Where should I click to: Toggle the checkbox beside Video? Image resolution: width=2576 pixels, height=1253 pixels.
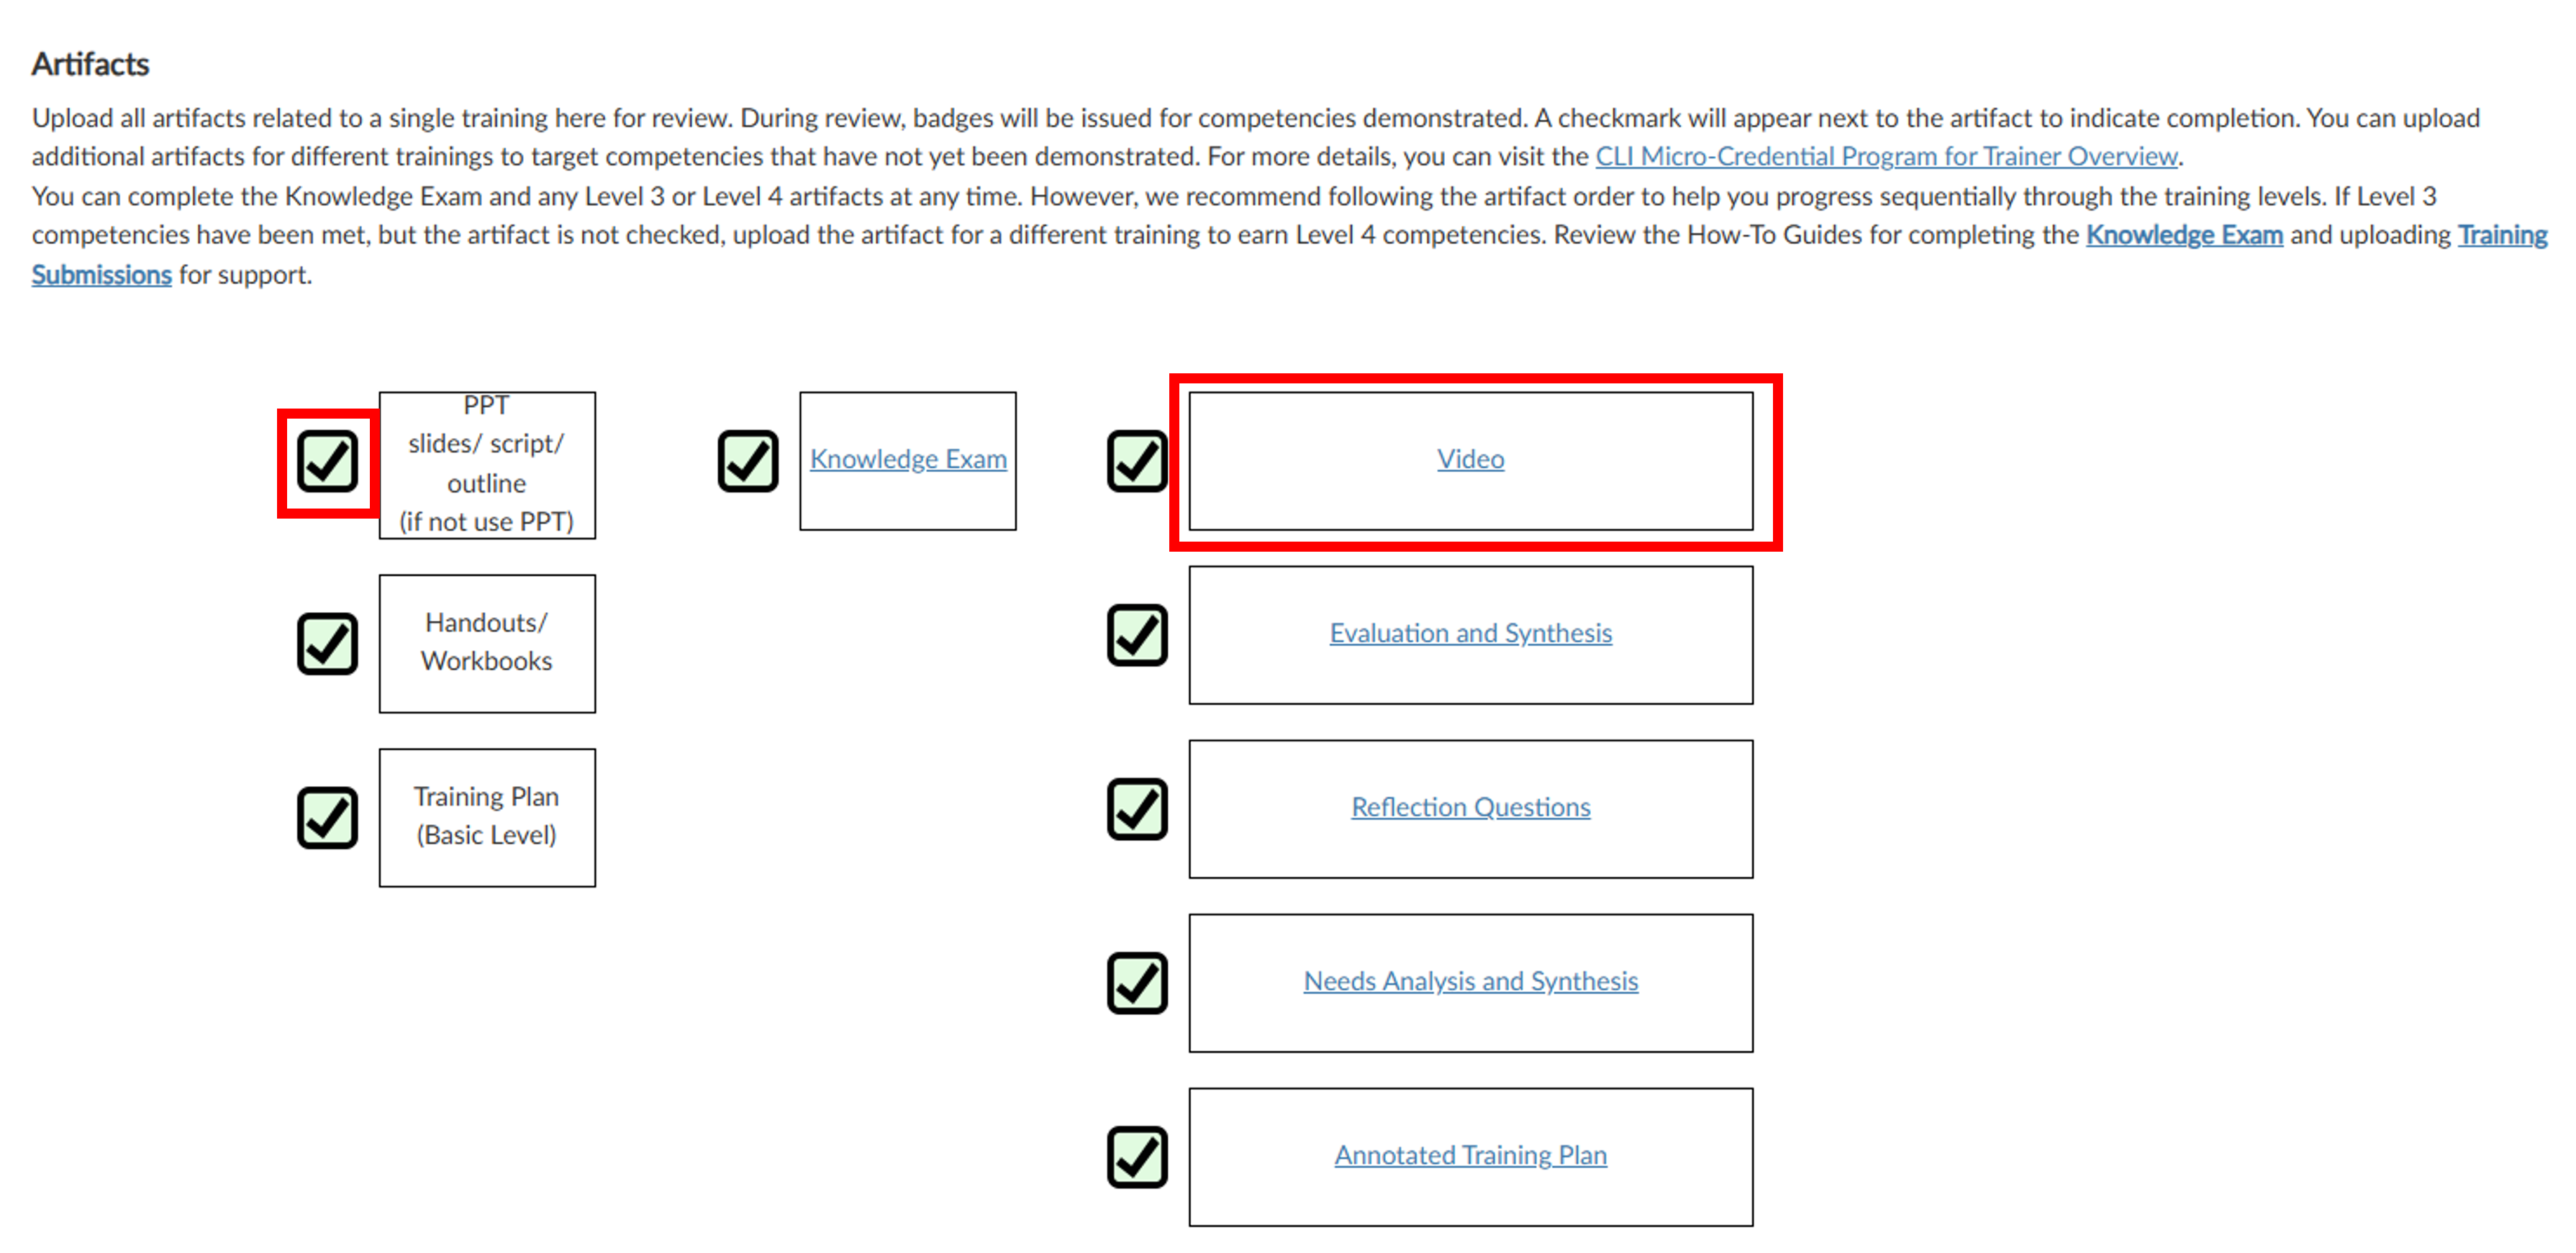pos(1137,461)
